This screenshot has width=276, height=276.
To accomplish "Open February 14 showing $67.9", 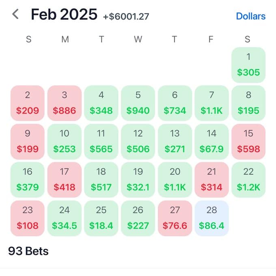I will [211, 142].
